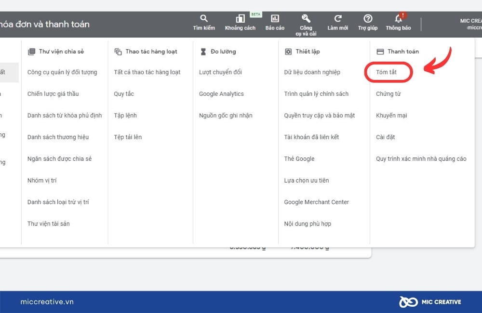Click the Thư viện chia sẻ grid icon
The width and height of the screenshot is (482, 313).
coord(31,52)
